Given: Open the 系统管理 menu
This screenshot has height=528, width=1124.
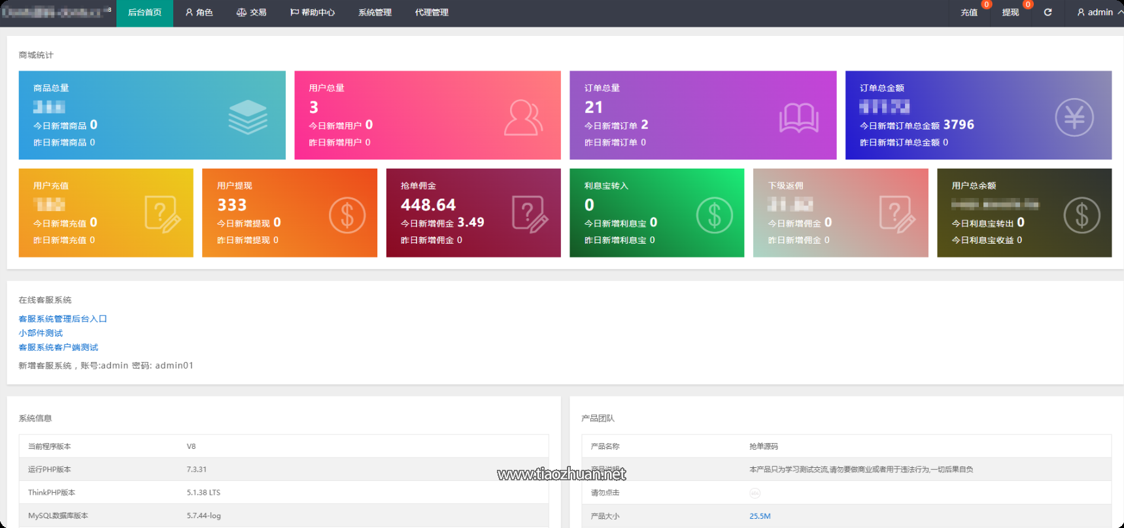Looking at the screenshot, I should pyautogui.click(x=375, y=12).
